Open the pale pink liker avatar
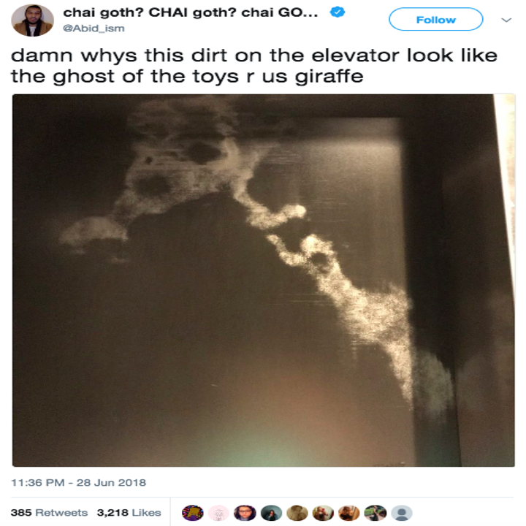This screenshot has height=526, width=526. click(x=218, y=513)
